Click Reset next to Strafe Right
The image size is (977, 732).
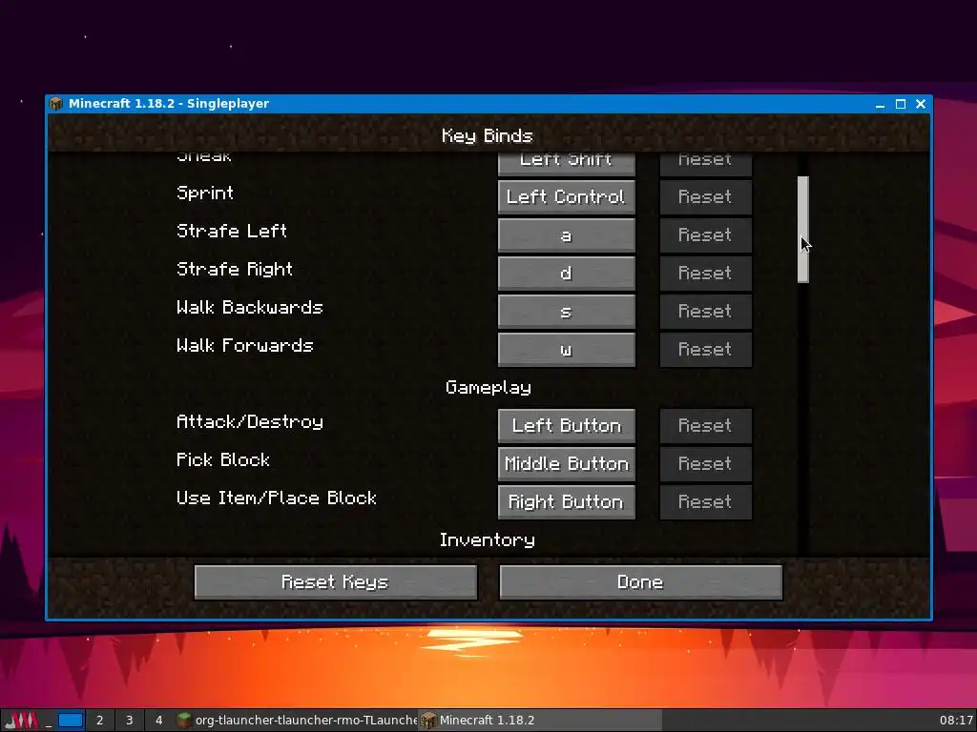(x=705, y=274)
